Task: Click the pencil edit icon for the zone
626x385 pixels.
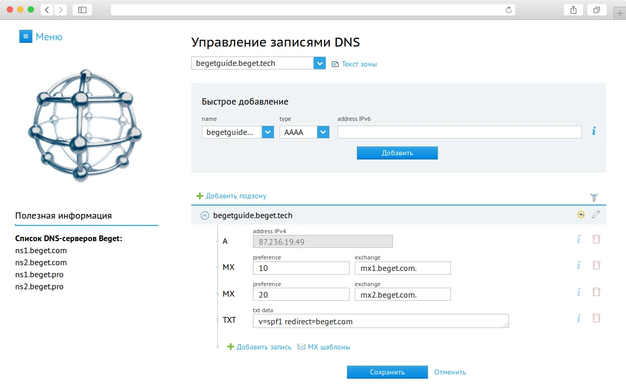Action: (x=596, y=214)
